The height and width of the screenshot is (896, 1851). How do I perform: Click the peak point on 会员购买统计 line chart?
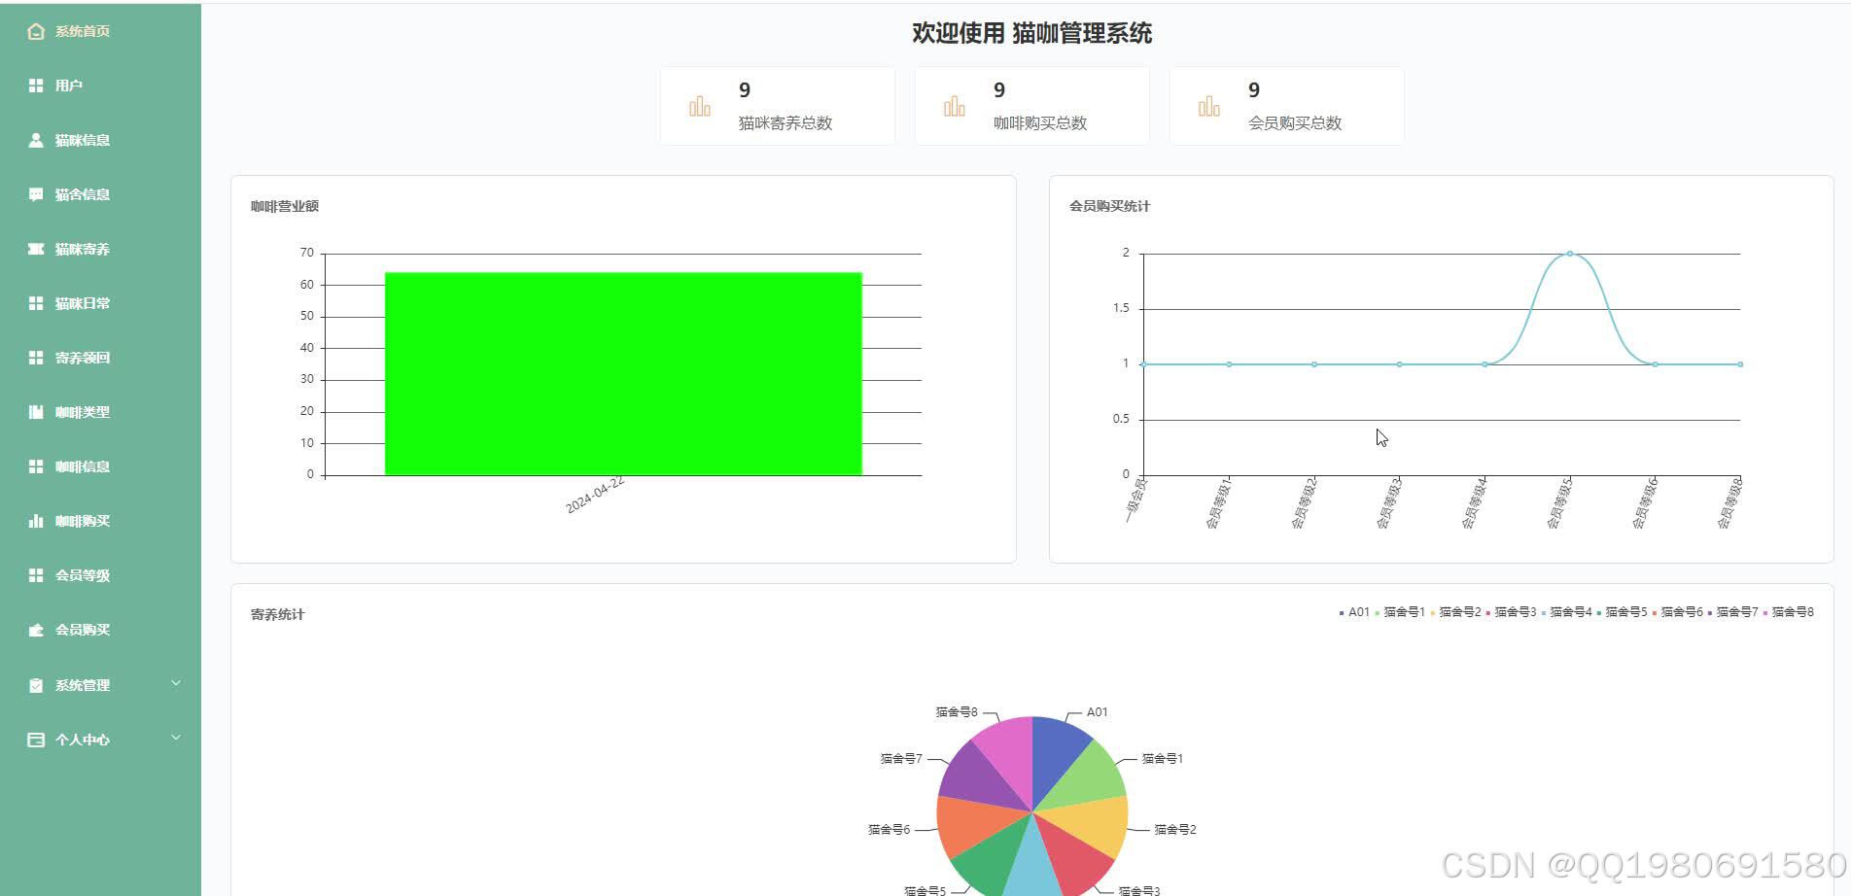(1568, 254)
